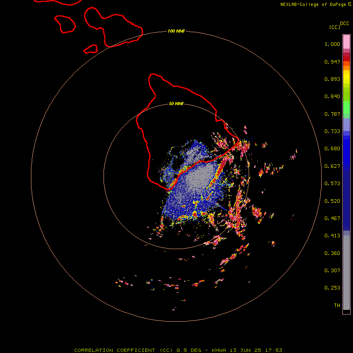Click the 0.627 scale label
353x353 pixels.
coord(332,166)
